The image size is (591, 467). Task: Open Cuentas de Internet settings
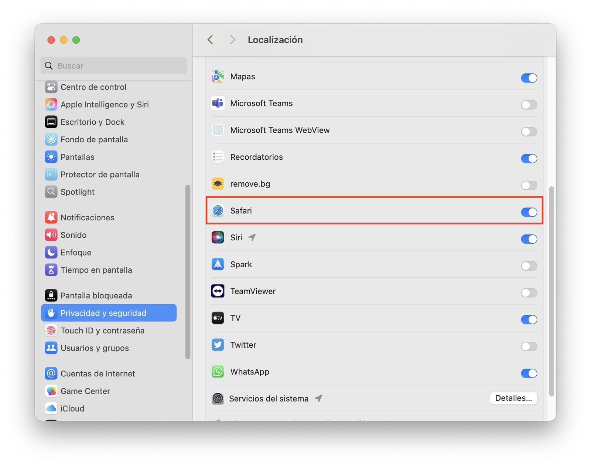[x=109, y=373]
